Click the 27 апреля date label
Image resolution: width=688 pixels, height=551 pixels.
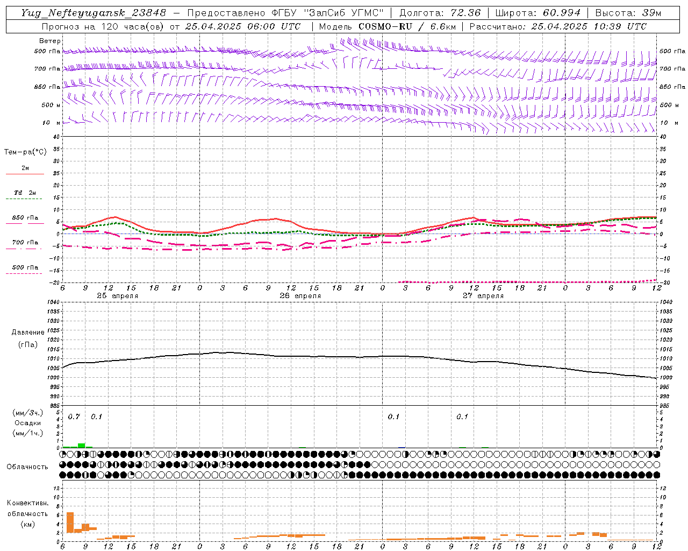click(483, 296)
